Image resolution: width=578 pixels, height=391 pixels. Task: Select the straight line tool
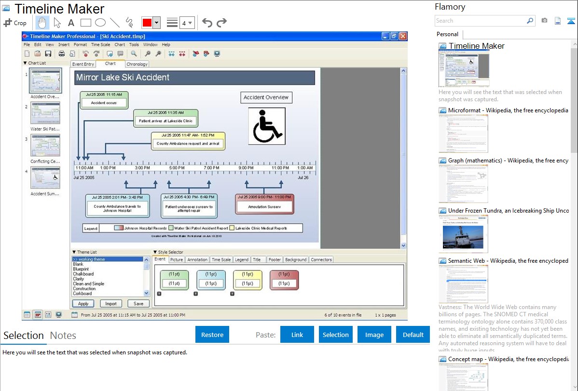click(114, 23)
